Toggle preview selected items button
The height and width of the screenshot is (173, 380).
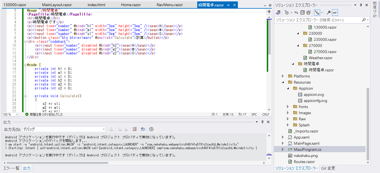click(x=335, y=12)
